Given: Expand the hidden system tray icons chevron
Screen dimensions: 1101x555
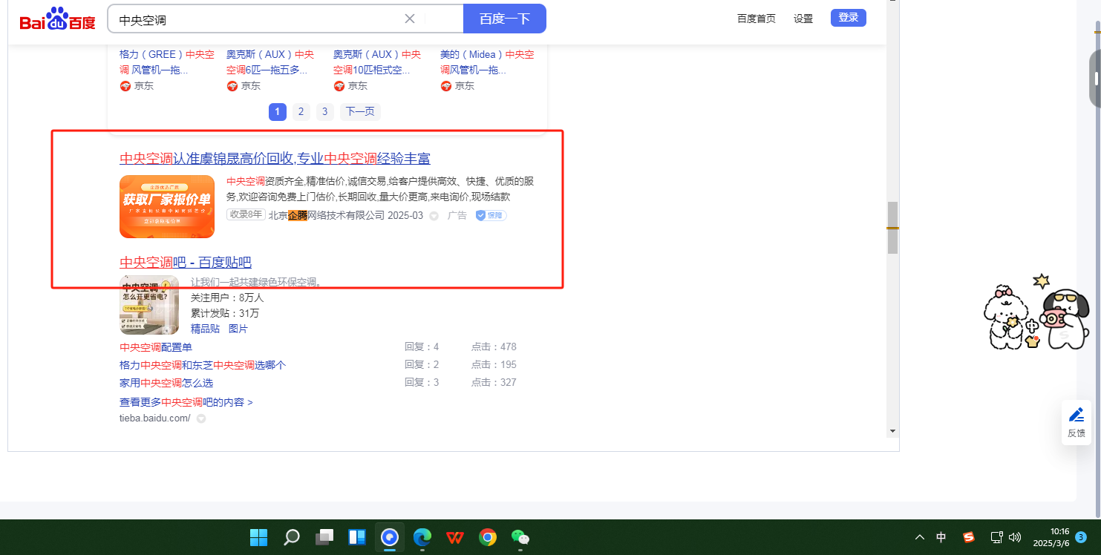Looking at the screenshot, I should [920, 537].
